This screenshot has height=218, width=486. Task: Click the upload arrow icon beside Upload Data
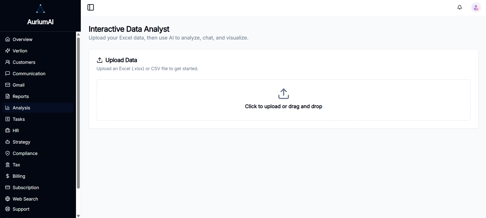(100, 60)
